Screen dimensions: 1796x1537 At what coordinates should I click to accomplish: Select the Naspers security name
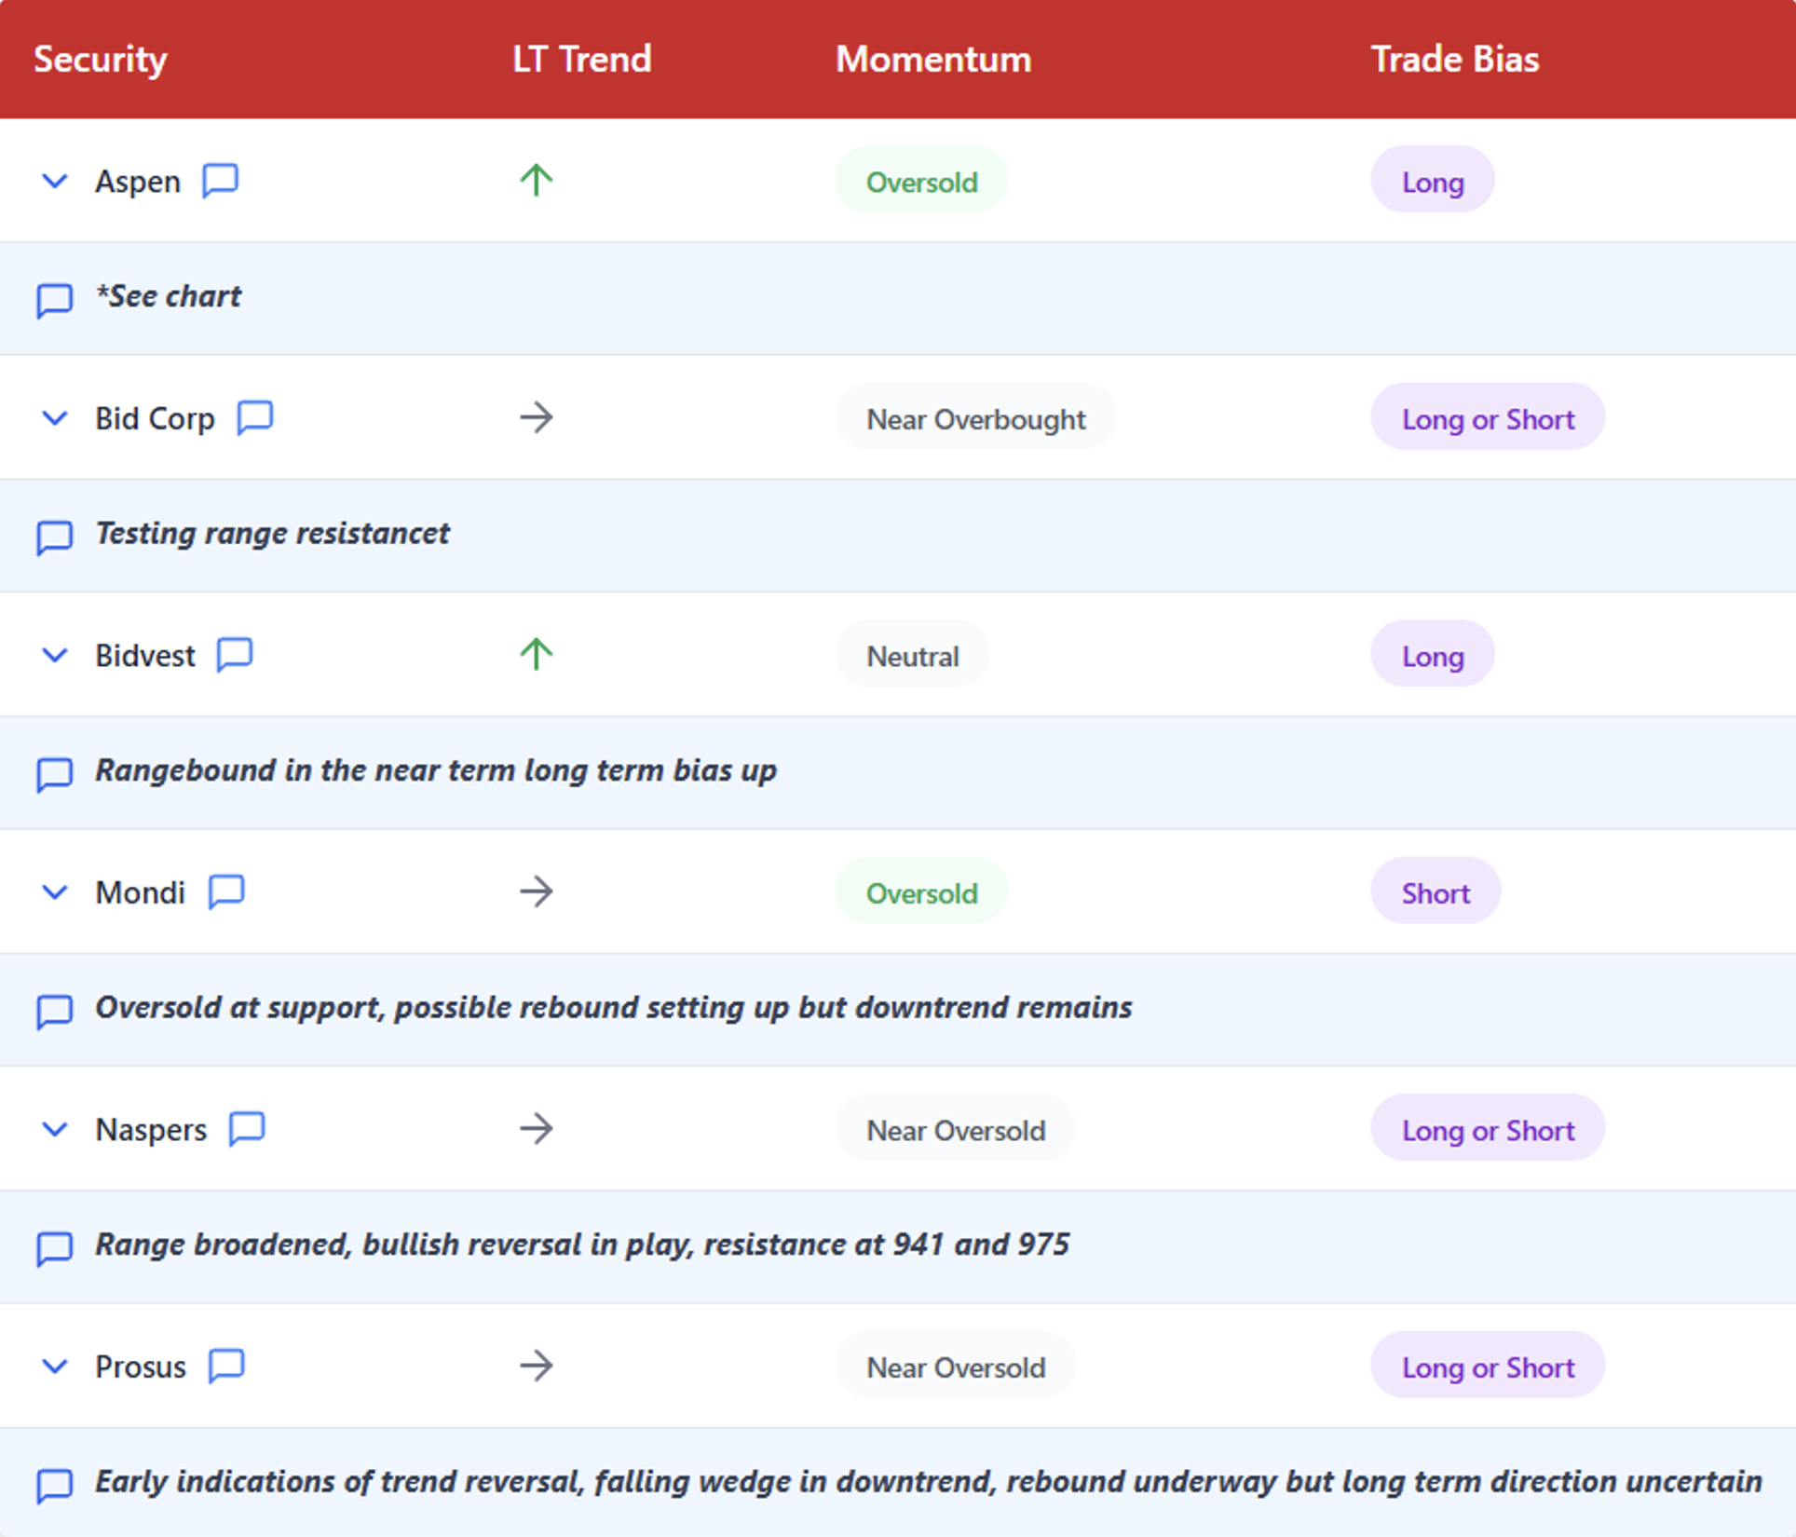pyautogui.click(x=151, y=1130)
